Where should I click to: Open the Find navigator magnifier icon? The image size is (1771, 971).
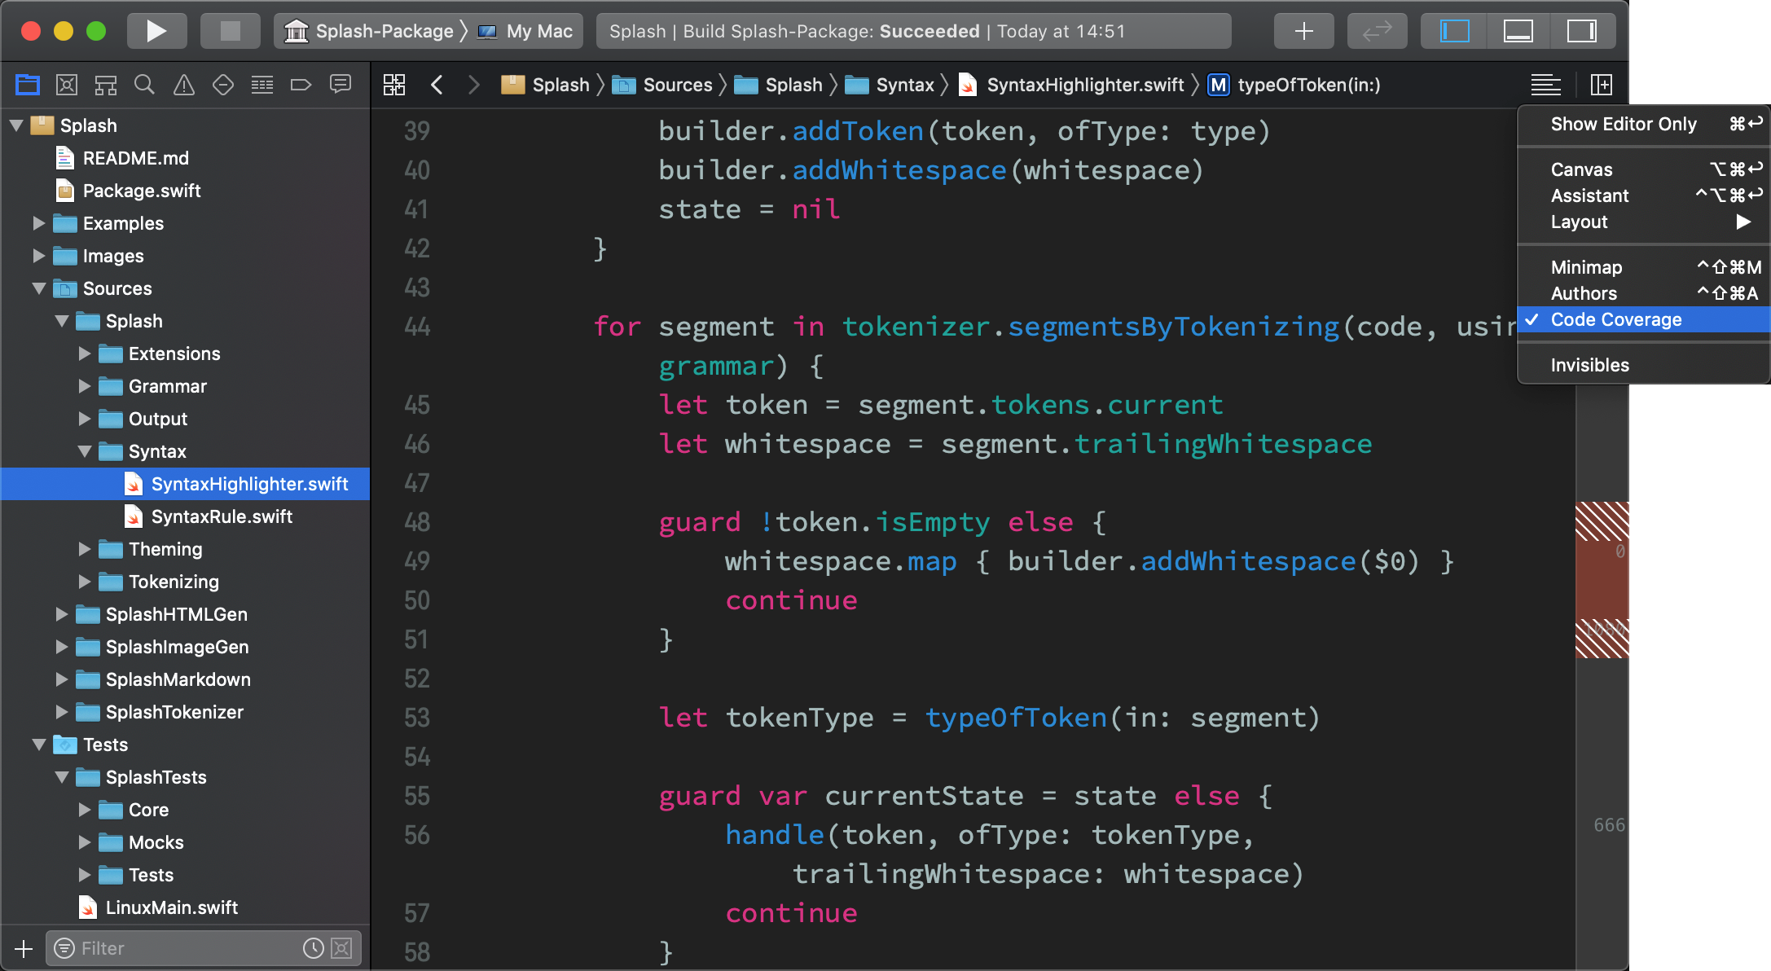[144, 84]
